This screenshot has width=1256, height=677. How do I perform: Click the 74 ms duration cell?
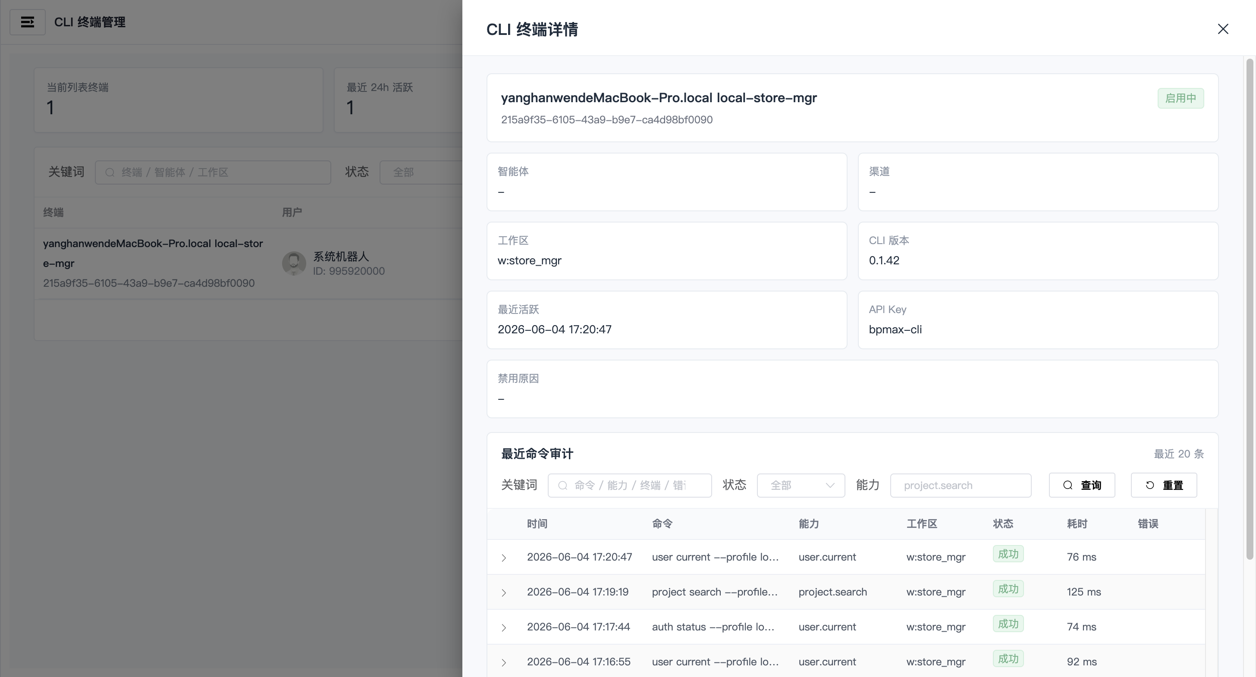1081,627
